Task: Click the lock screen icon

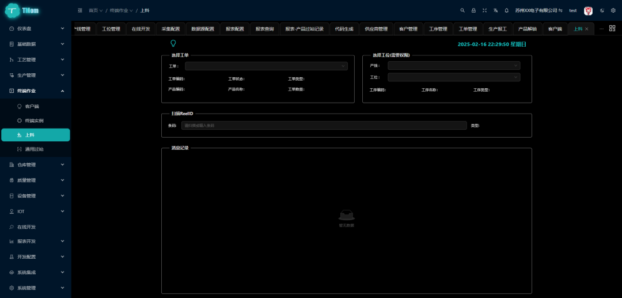Action: pyautogui.click(x=473, y=10)
